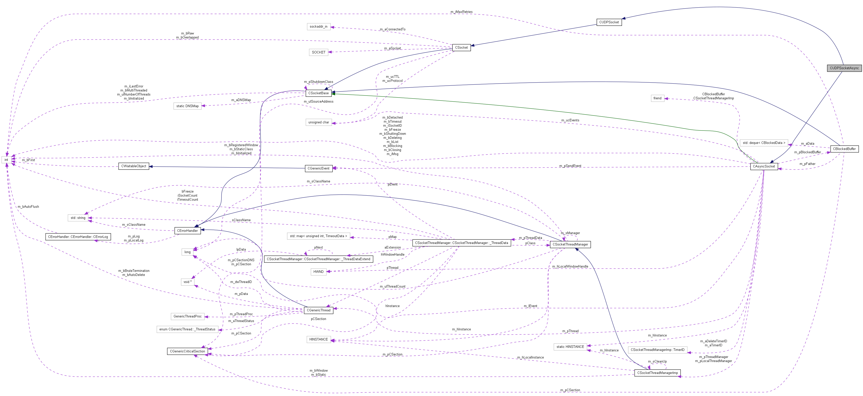Screen dimensions: 863x396
Task: Open the CSocketThreadManager class node
Action: (x=570, y=244)
